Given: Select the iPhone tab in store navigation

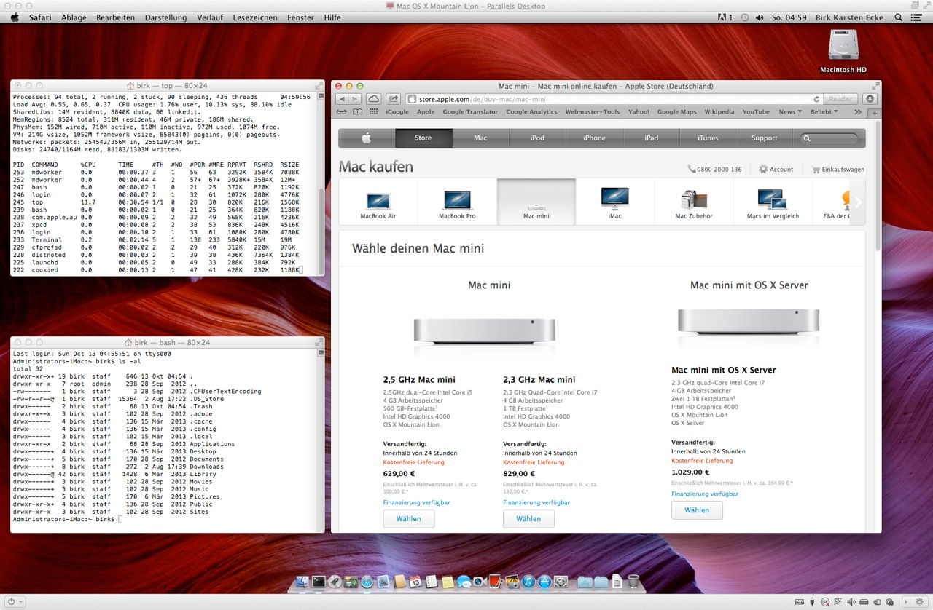Looking at the screenshot, I should 594,138.
